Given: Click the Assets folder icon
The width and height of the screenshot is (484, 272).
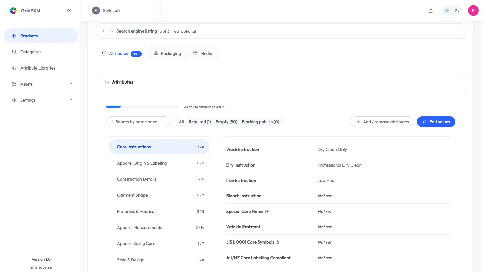Looking at the screenshot, I should click(14, 84).
